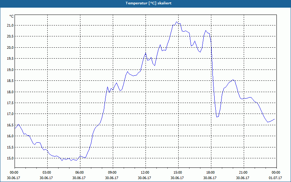Click the 06:00 time axis label

tap(80, 173)
